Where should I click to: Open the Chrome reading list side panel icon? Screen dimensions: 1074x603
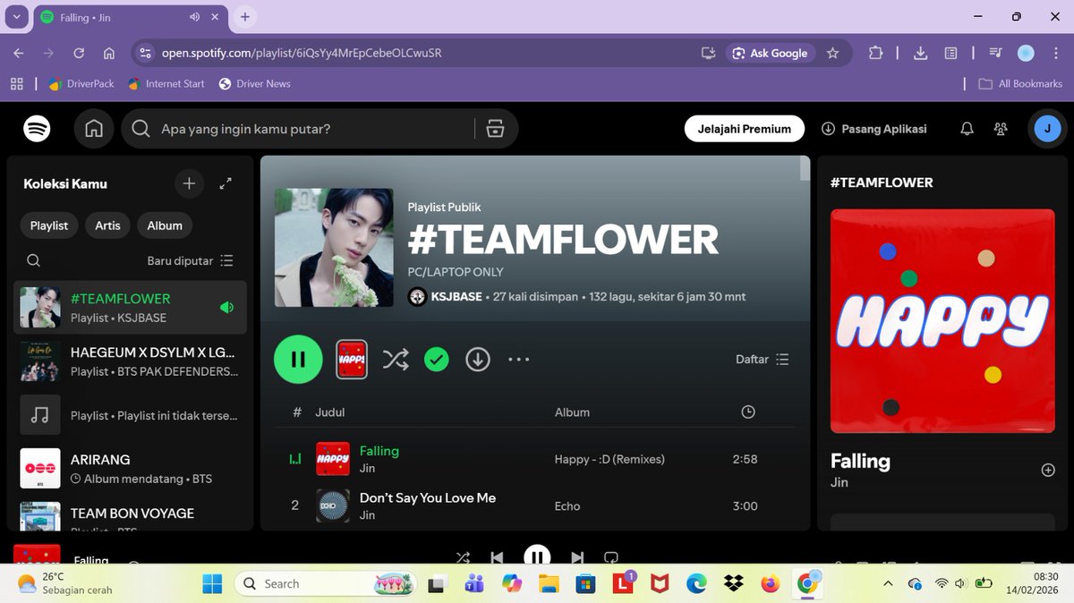(x=950, y=53)
